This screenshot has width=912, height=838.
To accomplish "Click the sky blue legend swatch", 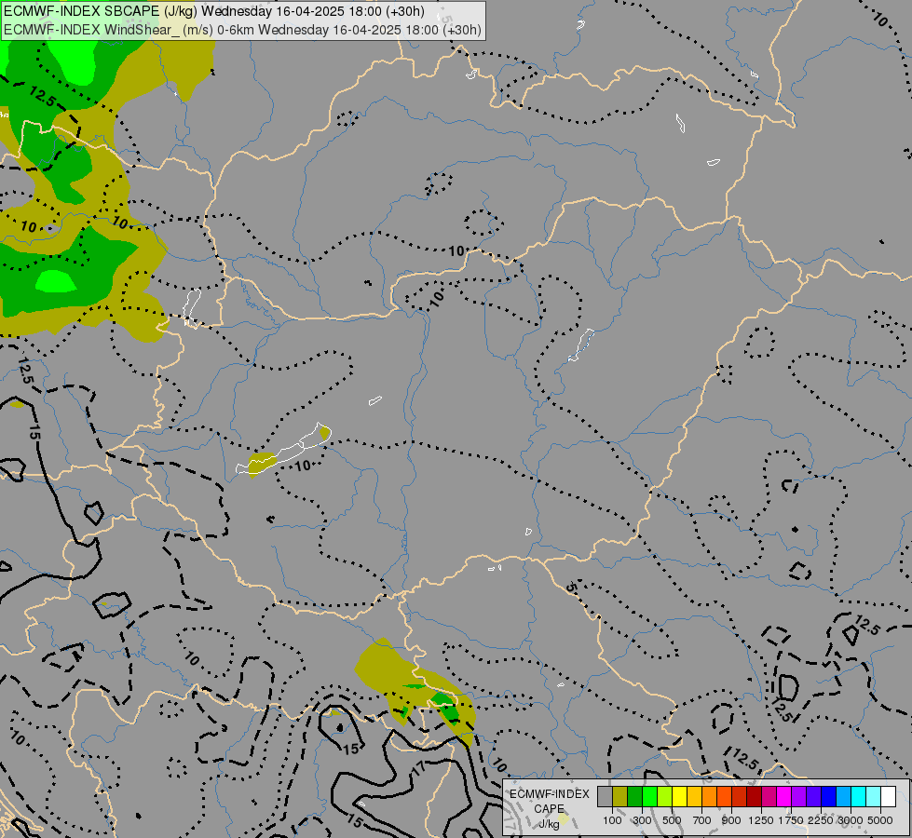I will coord(844,797).
